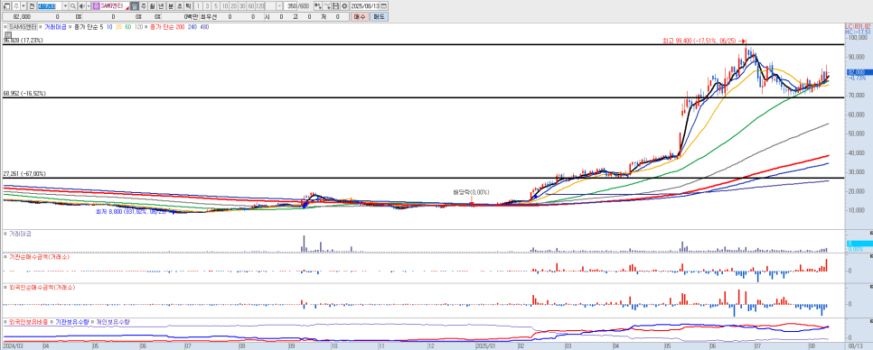Toggle the 일 daily period button
873x350 pixels.
[x=134, y=5]
